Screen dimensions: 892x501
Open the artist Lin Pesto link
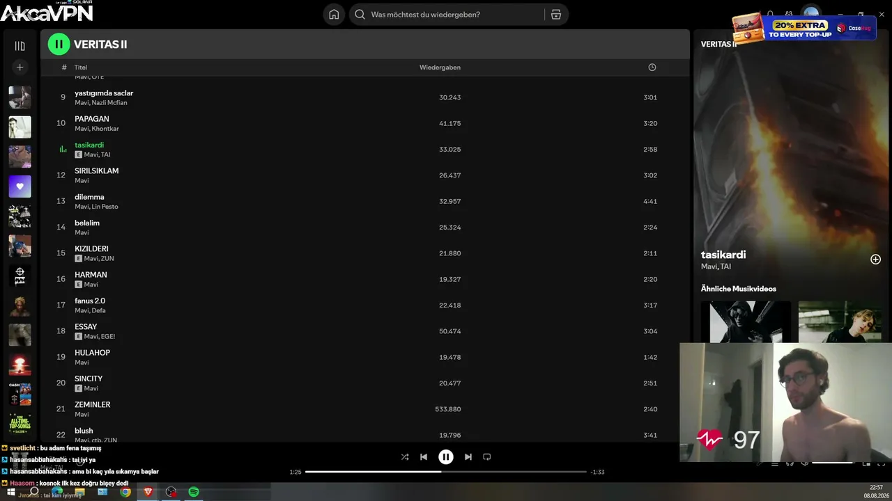pyautogui.click(x=105, y=207)
